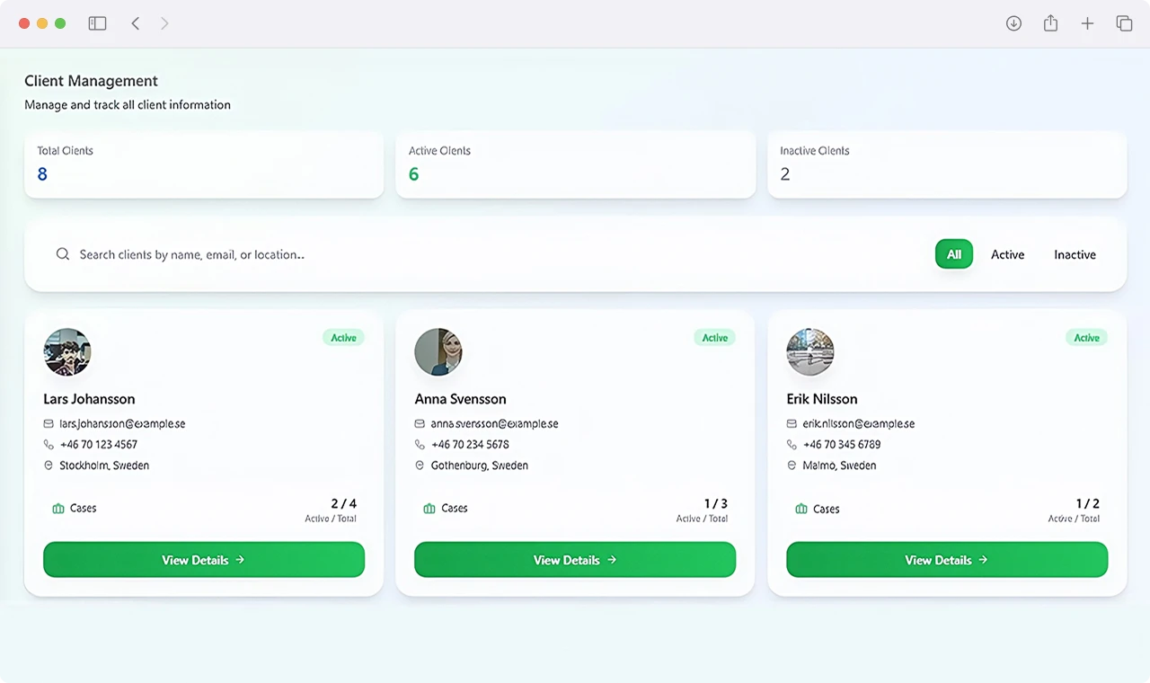This screenshot has height=683, width=1150.
Task: Click the Lars Johansson name heading
Action: pyautogui.click(x=89, y=399)
